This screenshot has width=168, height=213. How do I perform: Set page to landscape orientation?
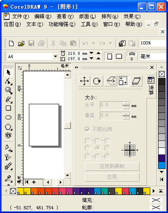tap(119, 56)
